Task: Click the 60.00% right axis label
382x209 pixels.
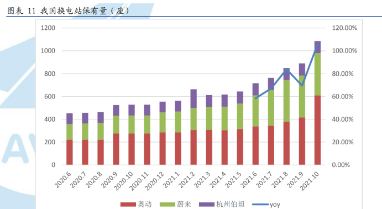Action: pos(343,96)
